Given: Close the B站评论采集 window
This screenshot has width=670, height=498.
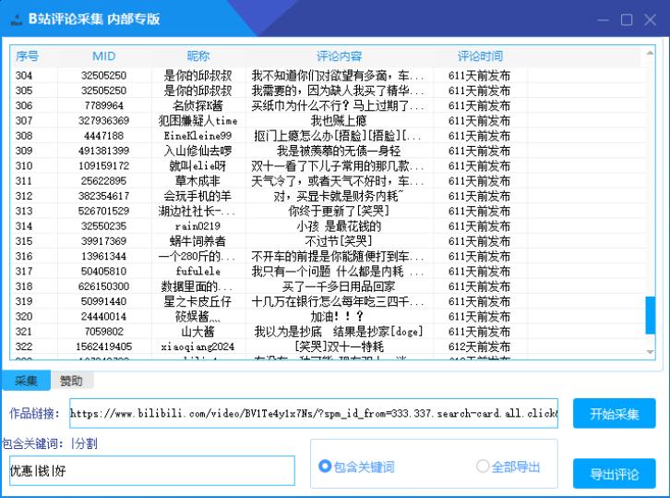Looking at the screenshot, I should (x=649, y=19).
